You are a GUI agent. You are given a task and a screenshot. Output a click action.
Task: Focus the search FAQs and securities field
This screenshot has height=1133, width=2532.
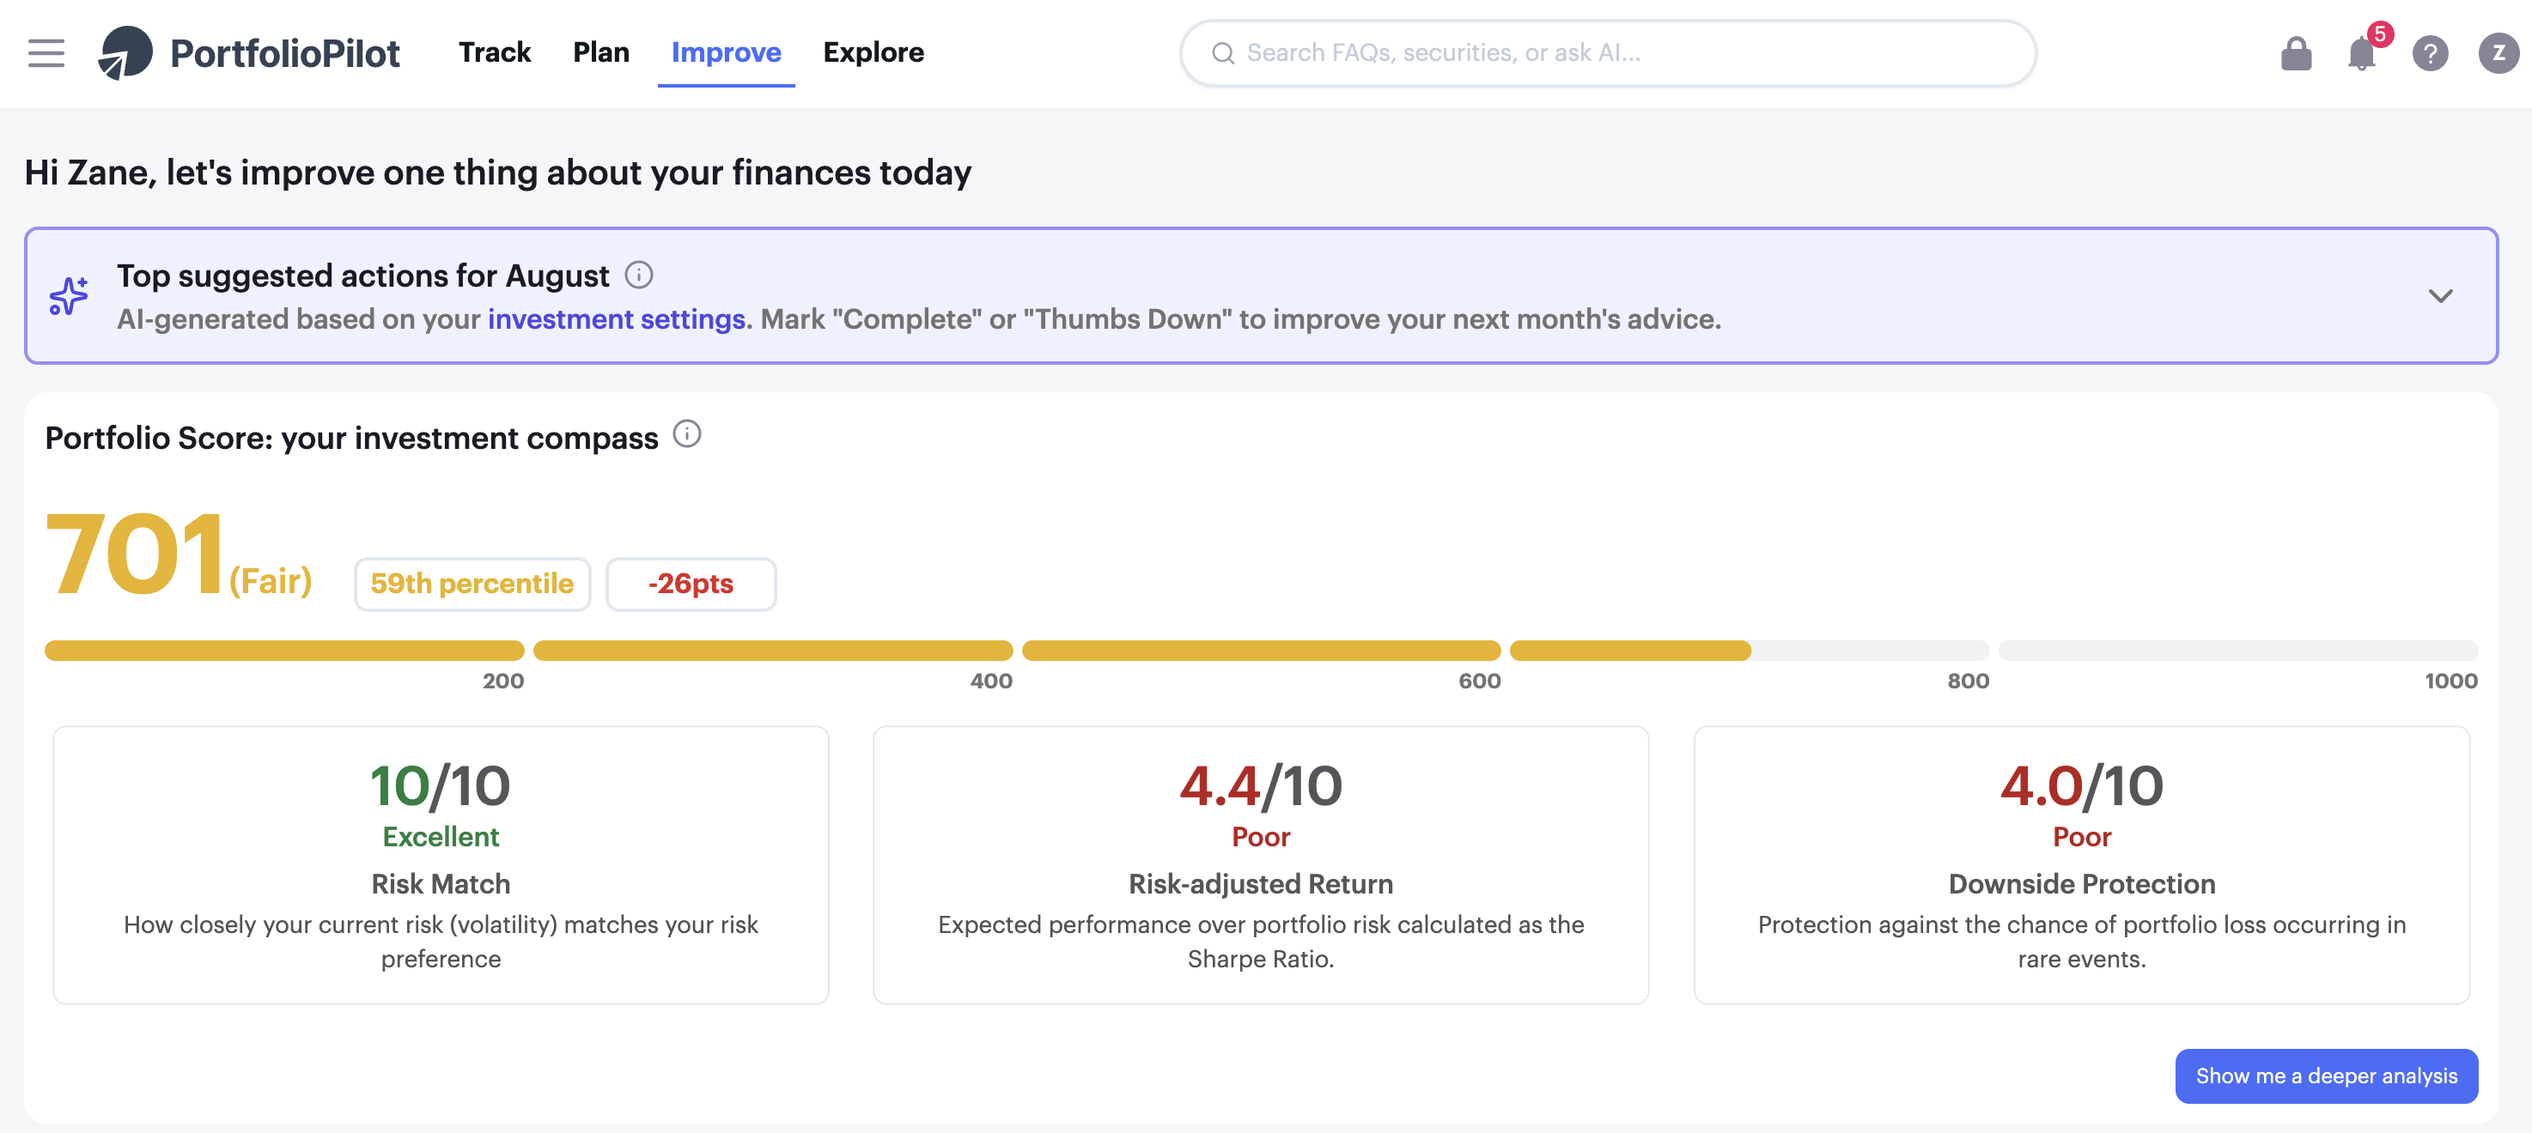tap(1608, 53)
